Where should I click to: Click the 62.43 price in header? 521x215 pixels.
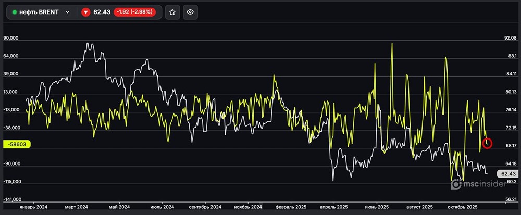pyautogui.click(x=102, y=12)
